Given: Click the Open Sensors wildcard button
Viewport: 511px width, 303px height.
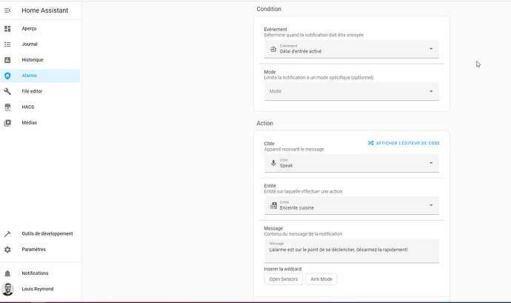Looking at the screenshot, I should pos(284,279).
